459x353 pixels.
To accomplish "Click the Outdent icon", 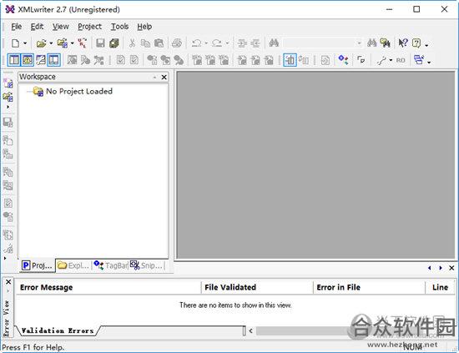I will click(x=255, y=43).
